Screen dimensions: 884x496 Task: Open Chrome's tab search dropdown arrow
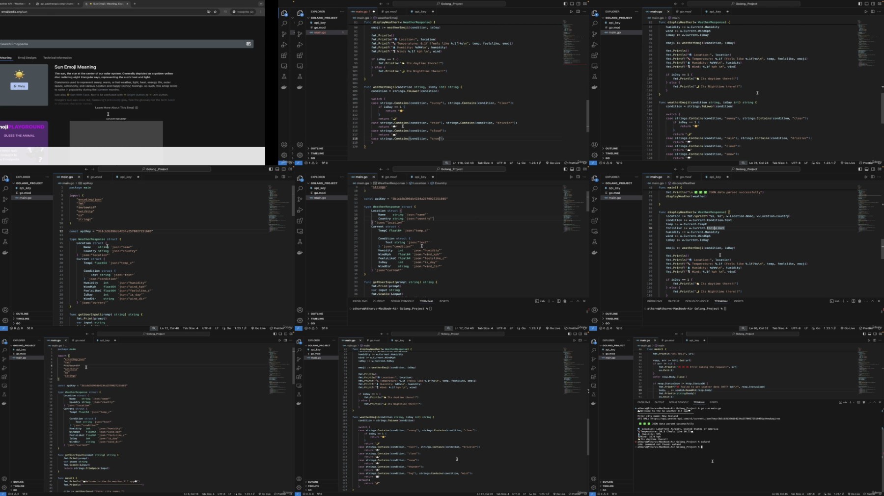260,3
